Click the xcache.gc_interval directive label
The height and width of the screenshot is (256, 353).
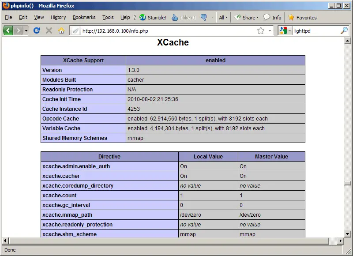tap(66, 205)
